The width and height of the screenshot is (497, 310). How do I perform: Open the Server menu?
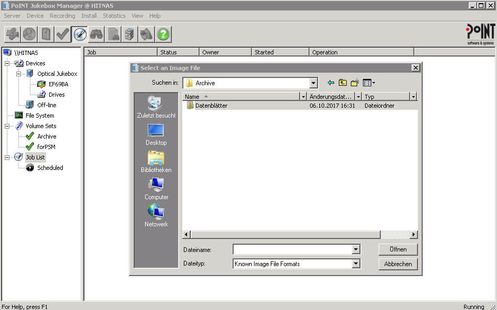click(x=12, y=16)
